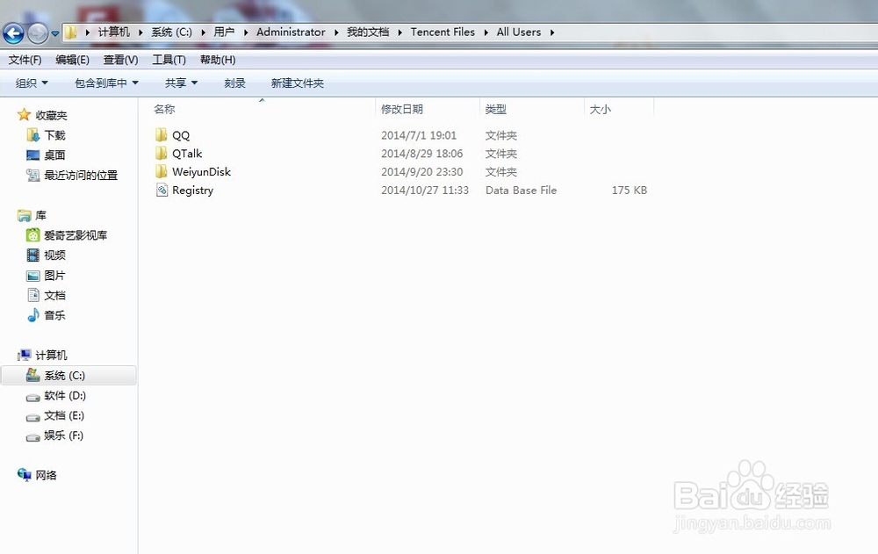Click the 娱乐 (F:) drive icon

point(33,437)
